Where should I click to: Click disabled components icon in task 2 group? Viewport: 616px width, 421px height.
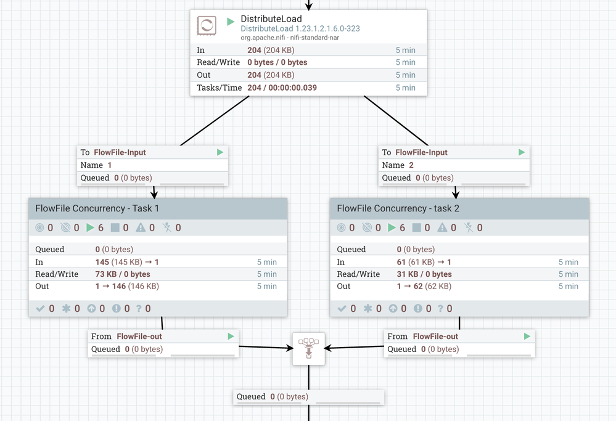(469, 228)
